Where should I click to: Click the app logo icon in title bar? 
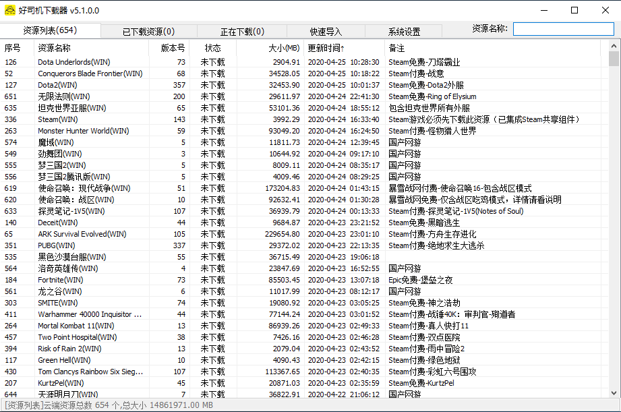10,10
